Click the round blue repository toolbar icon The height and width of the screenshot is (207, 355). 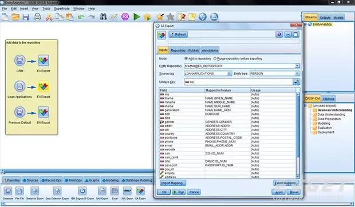point(214,17)
